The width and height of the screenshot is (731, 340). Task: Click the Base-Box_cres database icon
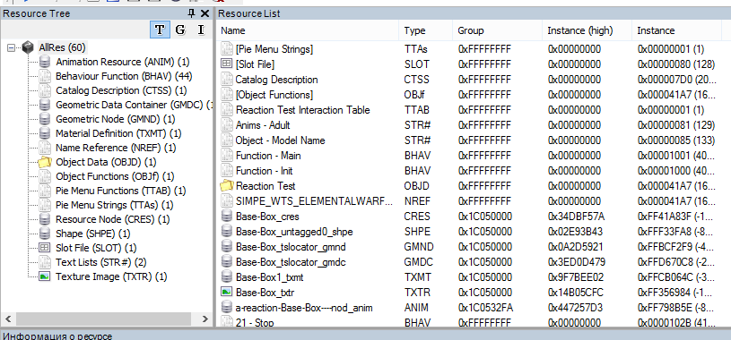pos(226,217)
